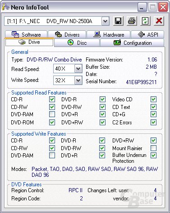The image size is (170, 213).
Task: Toggle DVD-RW read feature checkbox
Action: (x=102, y=107)
